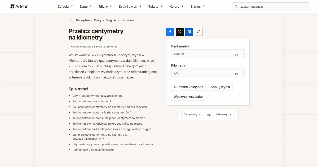The image size is (318, 167).
Task: Jump to 'Najczęstsze pytania o przeliczanie centymetrów na kilometry'
Action: [113, 144]
